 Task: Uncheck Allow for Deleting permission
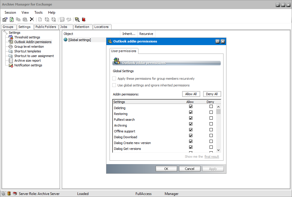pos(191,107)
